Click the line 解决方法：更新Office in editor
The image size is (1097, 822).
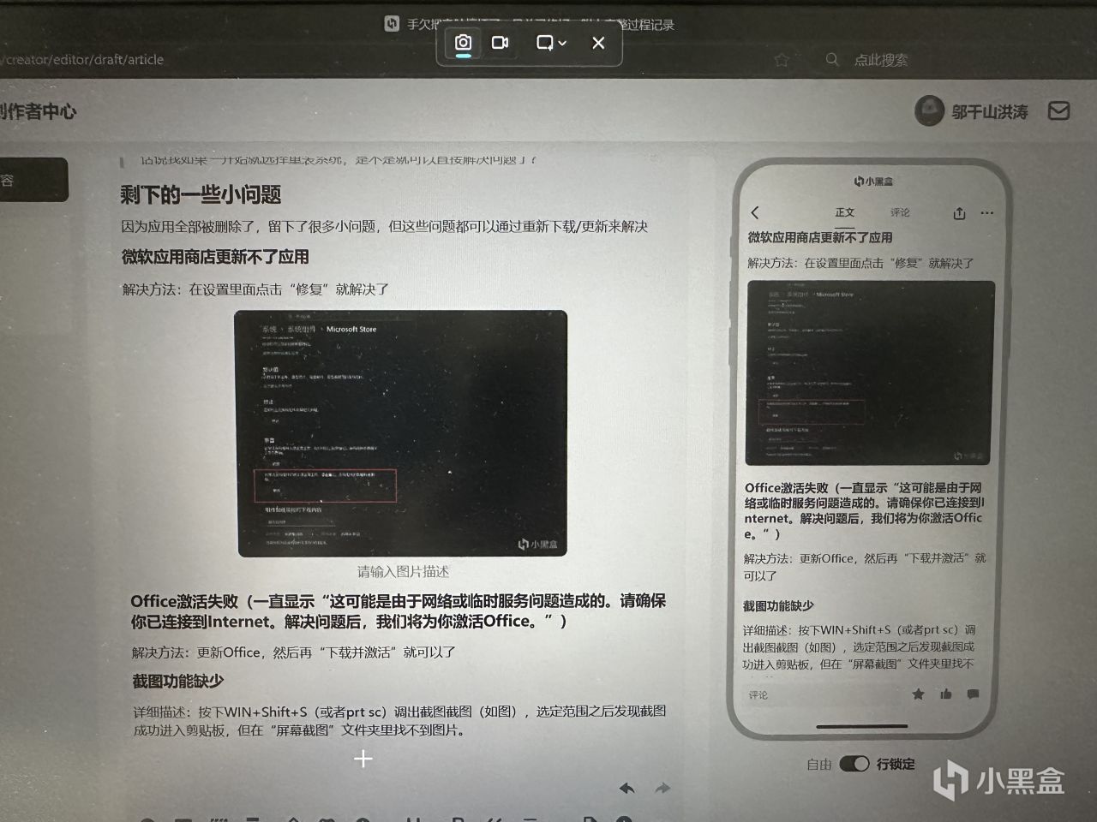tap(294, 652)
